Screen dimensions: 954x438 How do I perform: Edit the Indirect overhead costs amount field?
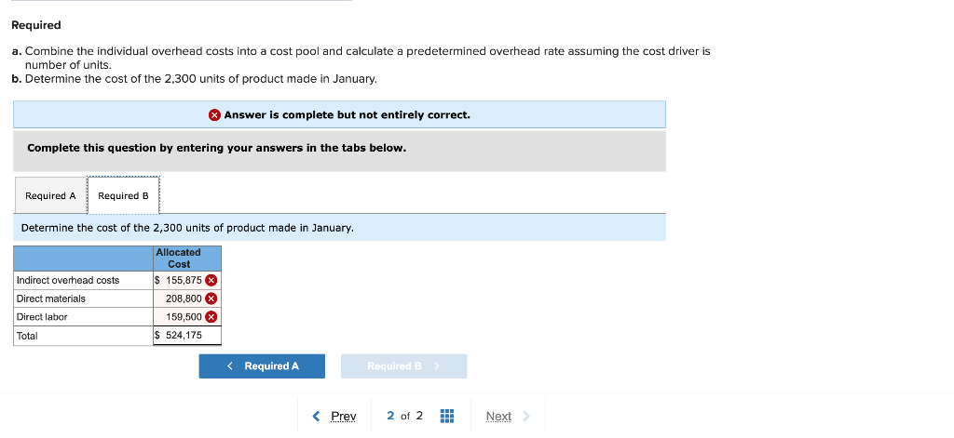click(181, 280)
